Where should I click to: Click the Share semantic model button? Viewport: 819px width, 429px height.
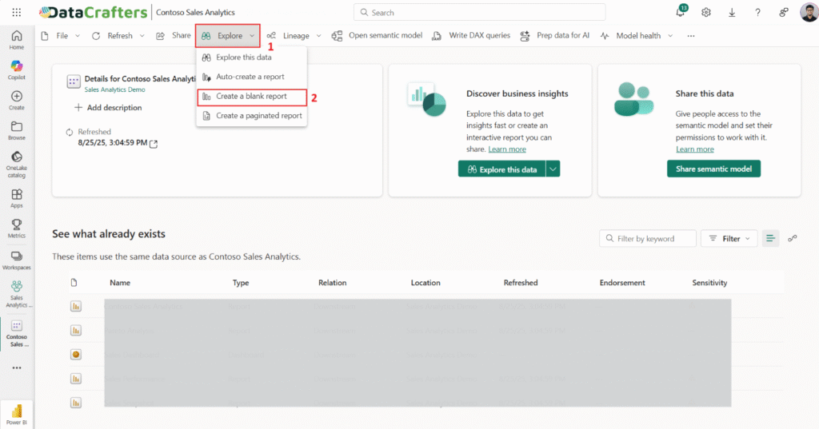[x=713, y=169]
